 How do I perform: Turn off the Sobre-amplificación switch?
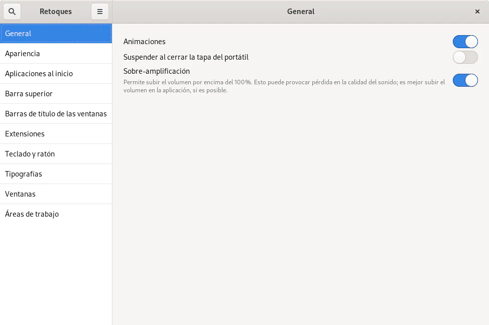click(465, 80)
